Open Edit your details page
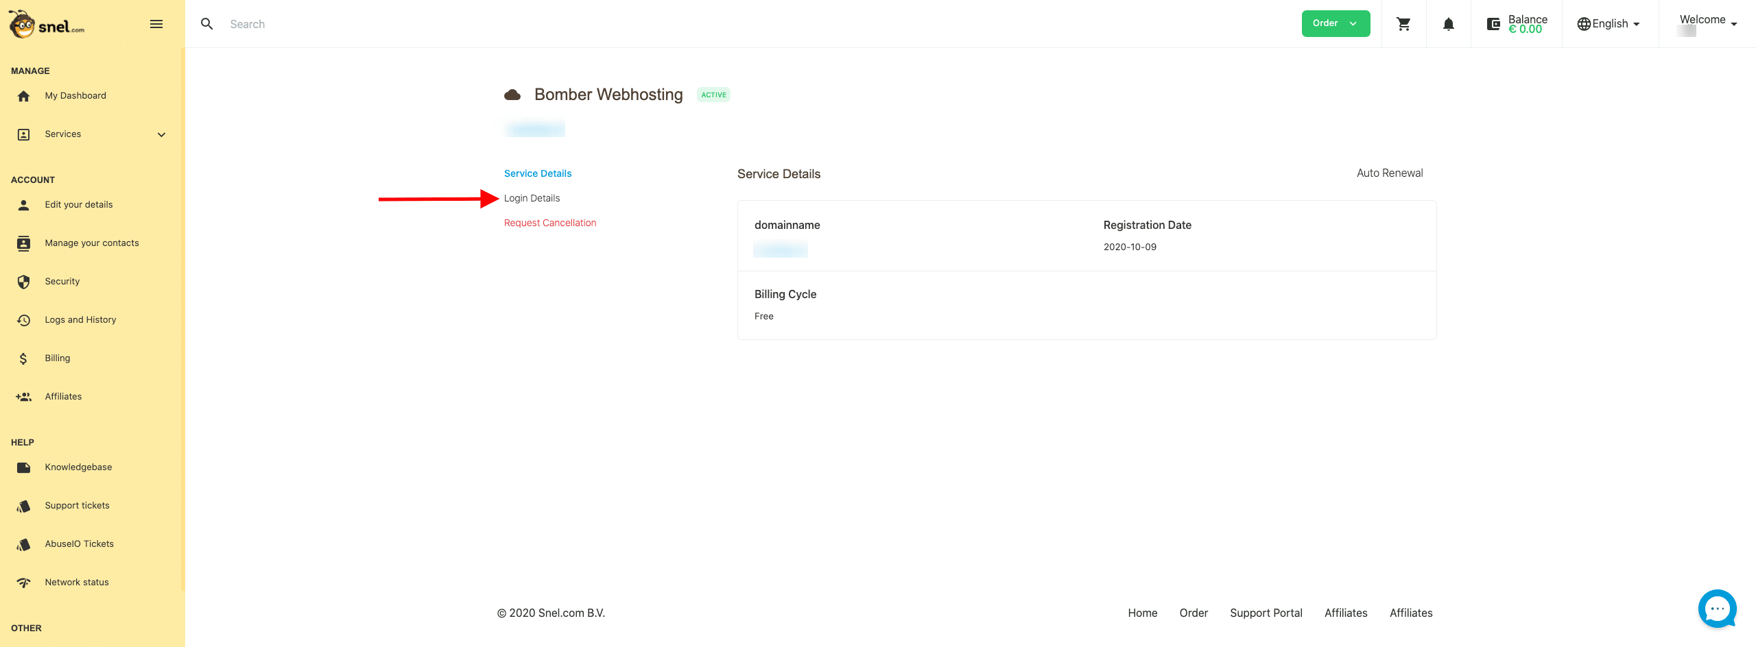This screenshot has height=647, width=1756. pyautogui.click(x=79, y=205)
